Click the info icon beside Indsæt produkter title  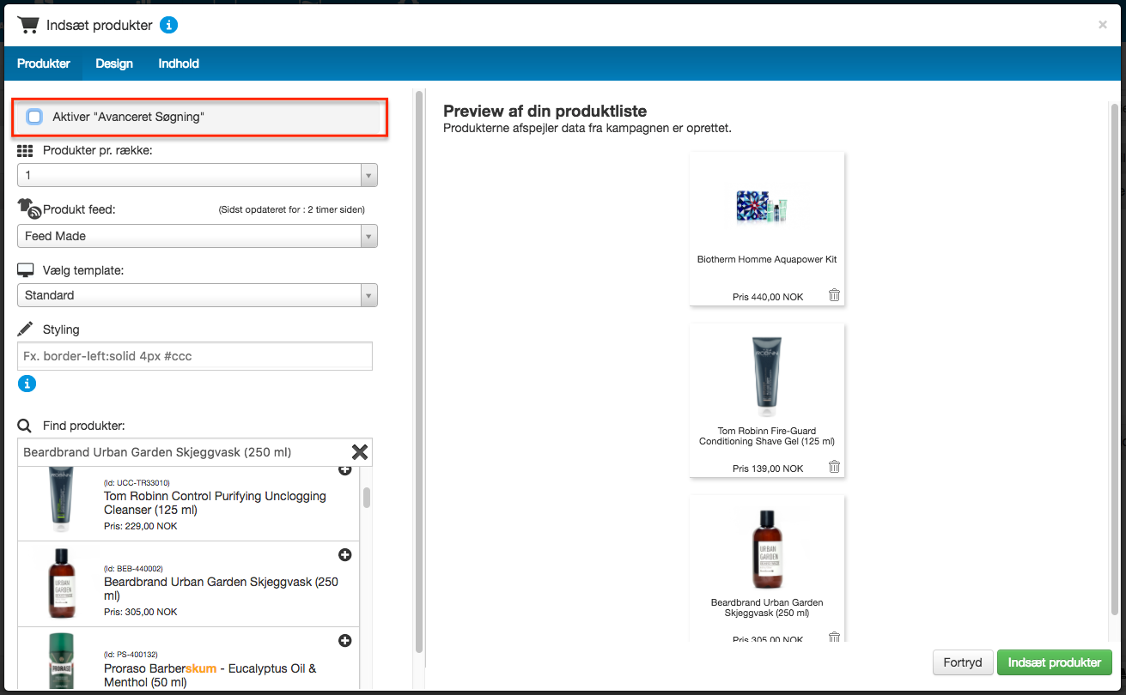[x=169, y=25]
